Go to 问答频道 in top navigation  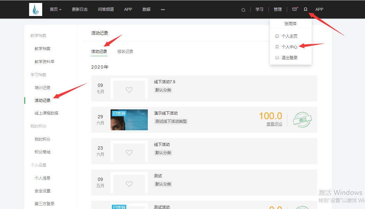click(106, 9)
